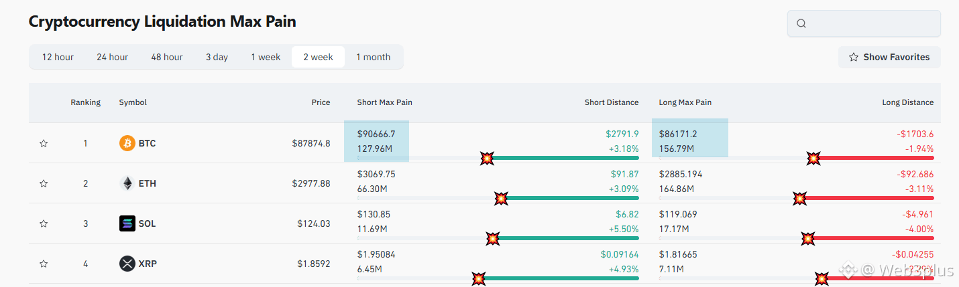Focus the search input field
This screenshot has height=287, width=959.
click(x=872, y=23)
